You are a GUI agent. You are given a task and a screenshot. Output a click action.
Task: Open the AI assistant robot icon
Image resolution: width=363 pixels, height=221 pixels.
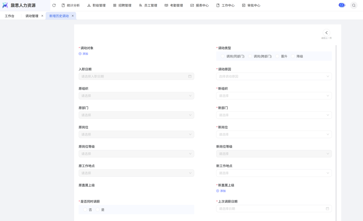point(342,5)
